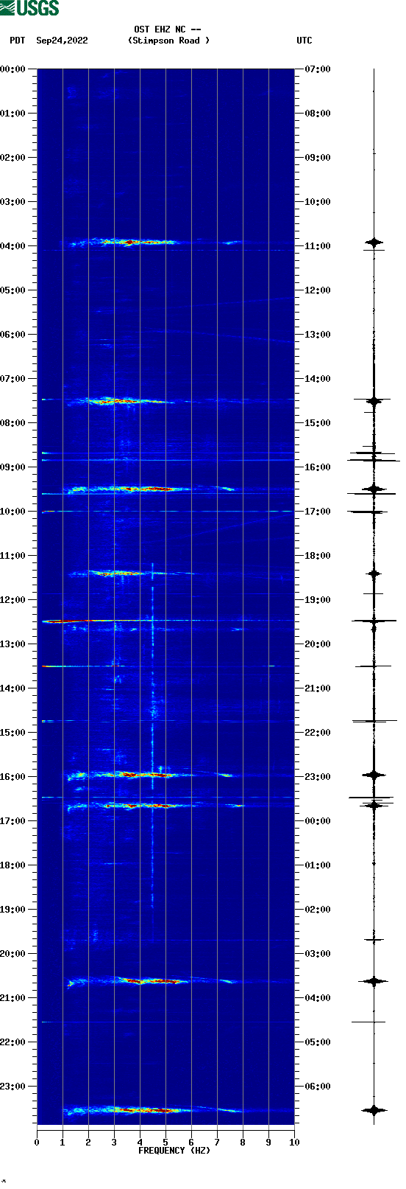
Task: Click the 'UTC' timezone label
Action: (x=304, y=41)
